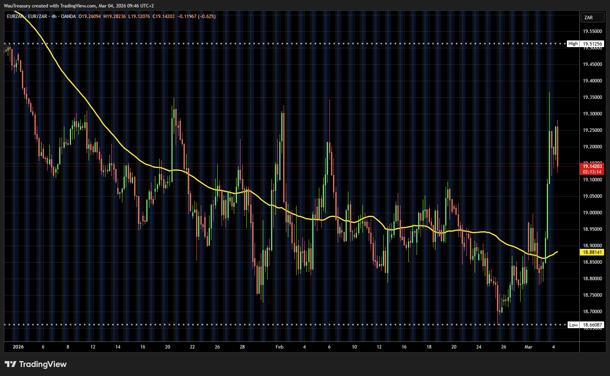The height and width of the screenshot is (376, 610).
Task: Click the date 10 on time axis
Action: (354, 347)
